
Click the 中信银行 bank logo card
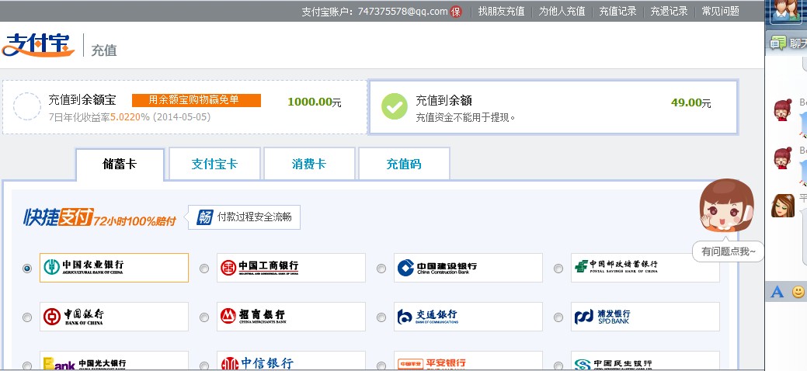tap(291, 361)
